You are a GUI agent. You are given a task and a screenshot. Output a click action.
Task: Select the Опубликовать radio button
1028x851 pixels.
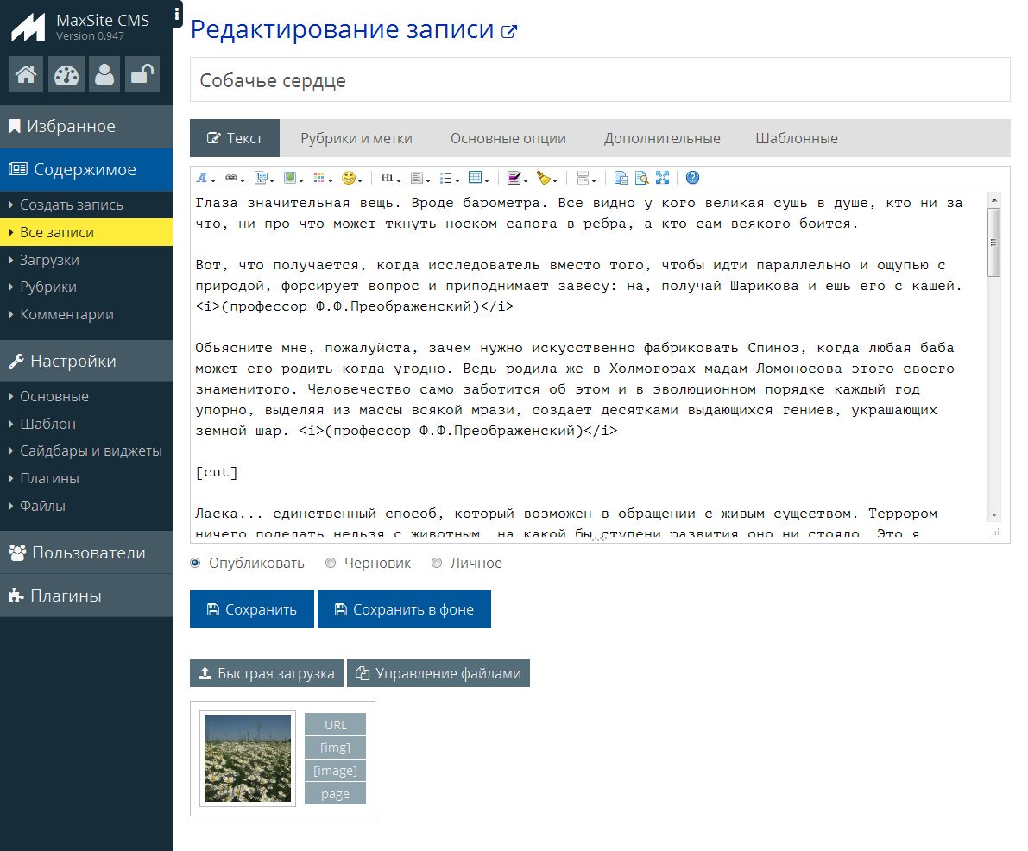pyautogui.click(x=196, y=563)
